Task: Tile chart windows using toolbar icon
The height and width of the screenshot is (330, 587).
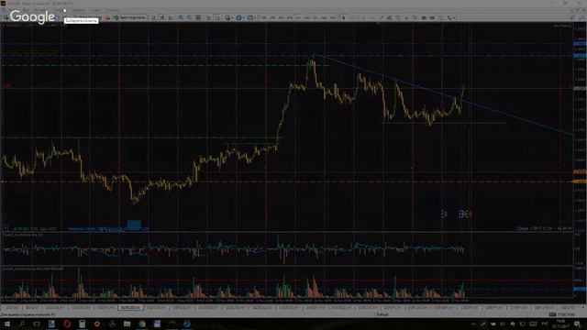Action: click(198, 17)
